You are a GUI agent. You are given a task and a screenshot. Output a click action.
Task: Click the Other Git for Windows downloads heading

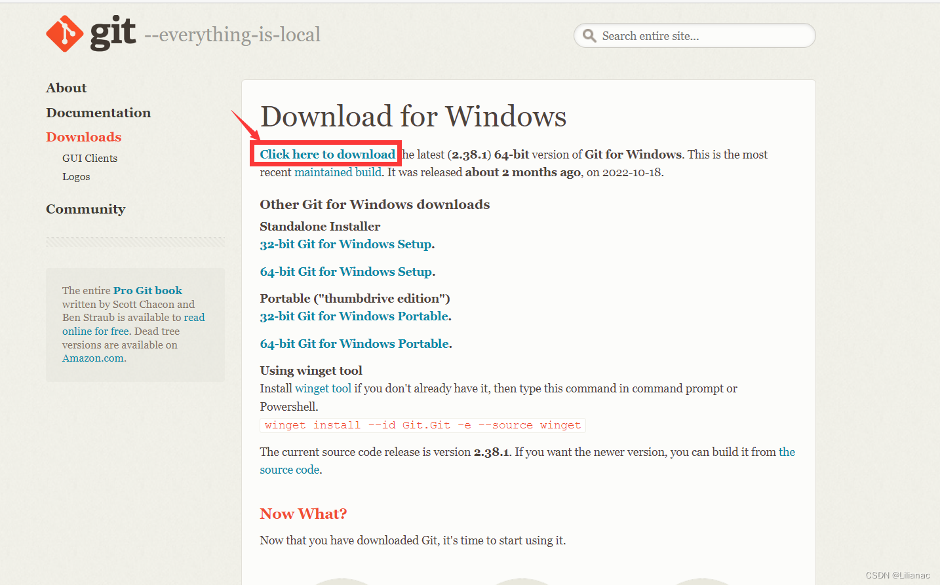tap(374, 204)
